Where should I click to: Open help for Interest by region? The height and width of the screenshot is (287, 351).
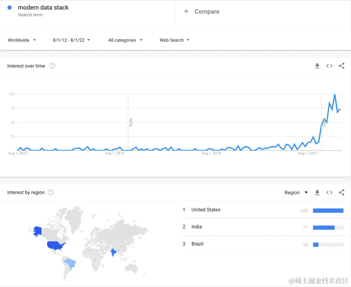click(51, 192)
